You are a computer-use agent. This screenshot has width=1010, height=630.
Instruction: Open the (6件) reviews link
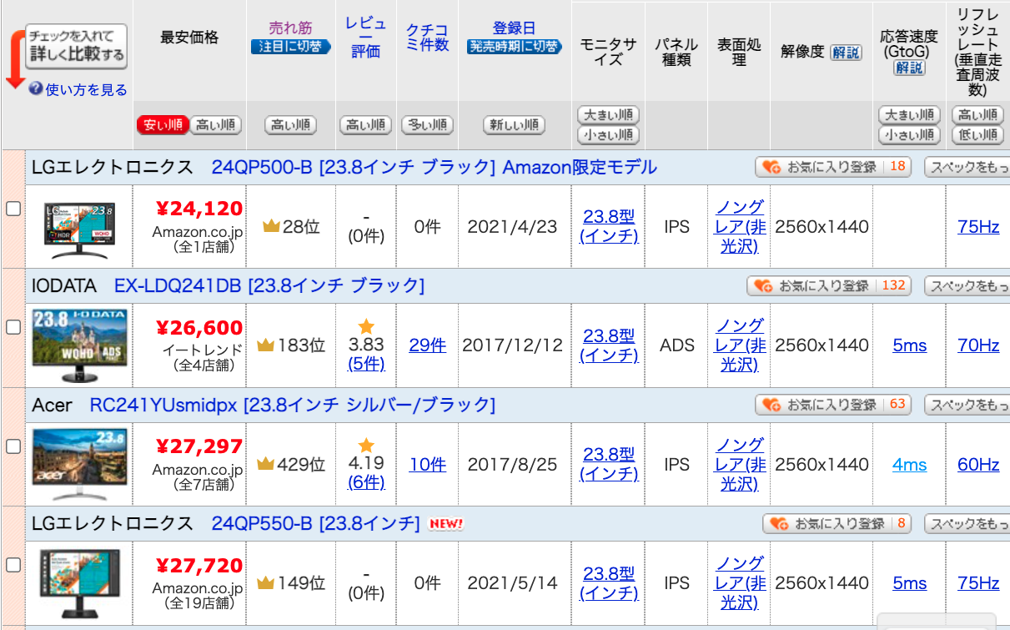tap(366, 482)
